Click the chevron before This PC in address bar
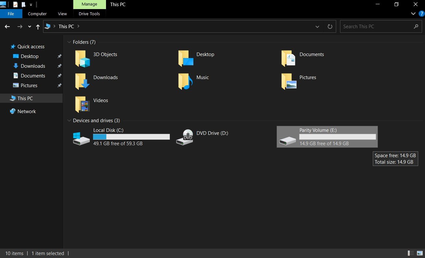Screen dimensions: 425x258 coord(54,26)
